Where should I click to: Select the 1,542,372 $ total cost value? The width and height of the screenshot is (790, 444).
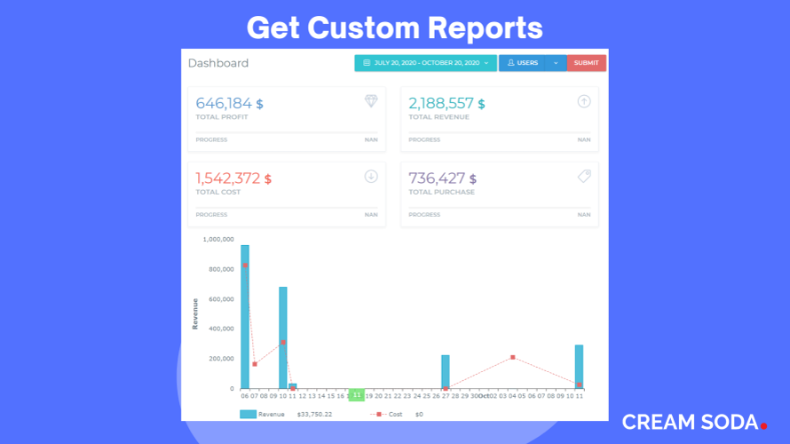pyautogui.click(x=233, y=178)
